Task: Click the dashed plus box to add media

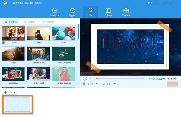Action: click(x=18, y=104)
